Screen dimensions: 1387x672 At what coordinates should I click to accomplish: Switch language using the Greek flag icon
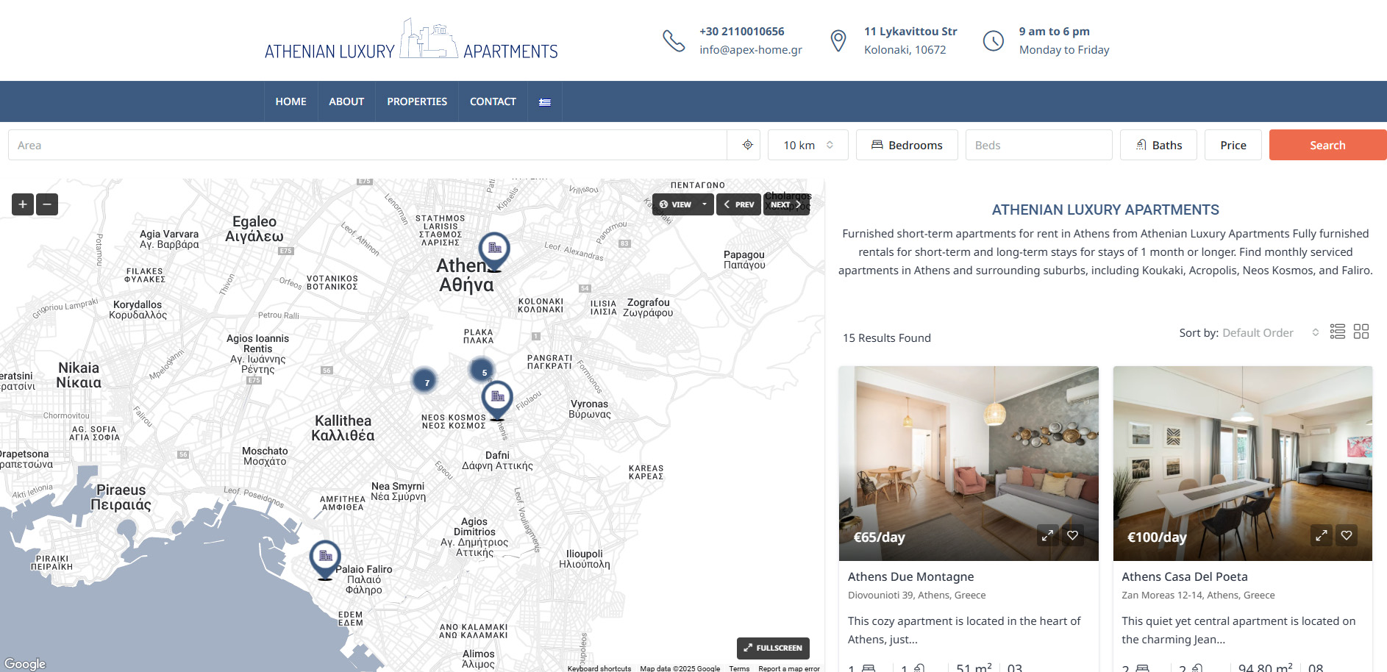(544, 102)
